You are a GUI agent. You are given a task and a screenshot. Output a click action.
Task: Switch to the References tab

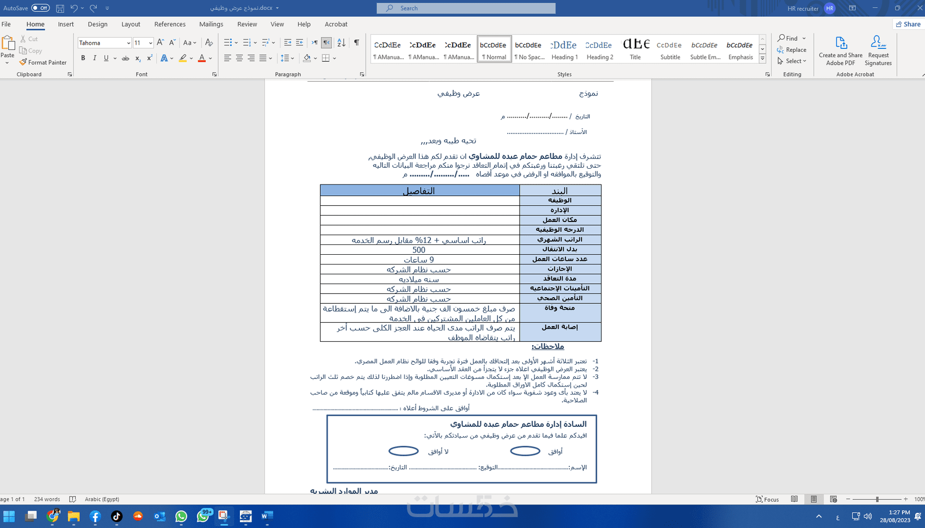[x=170, y=24]
